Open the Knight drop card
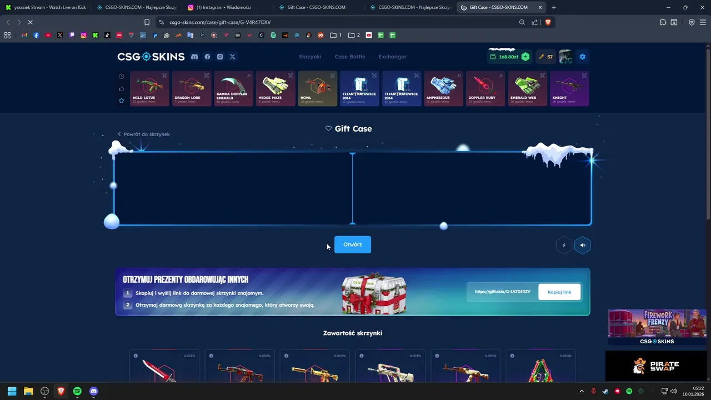This screenshot has height=400, width=711. click(569, 88)
